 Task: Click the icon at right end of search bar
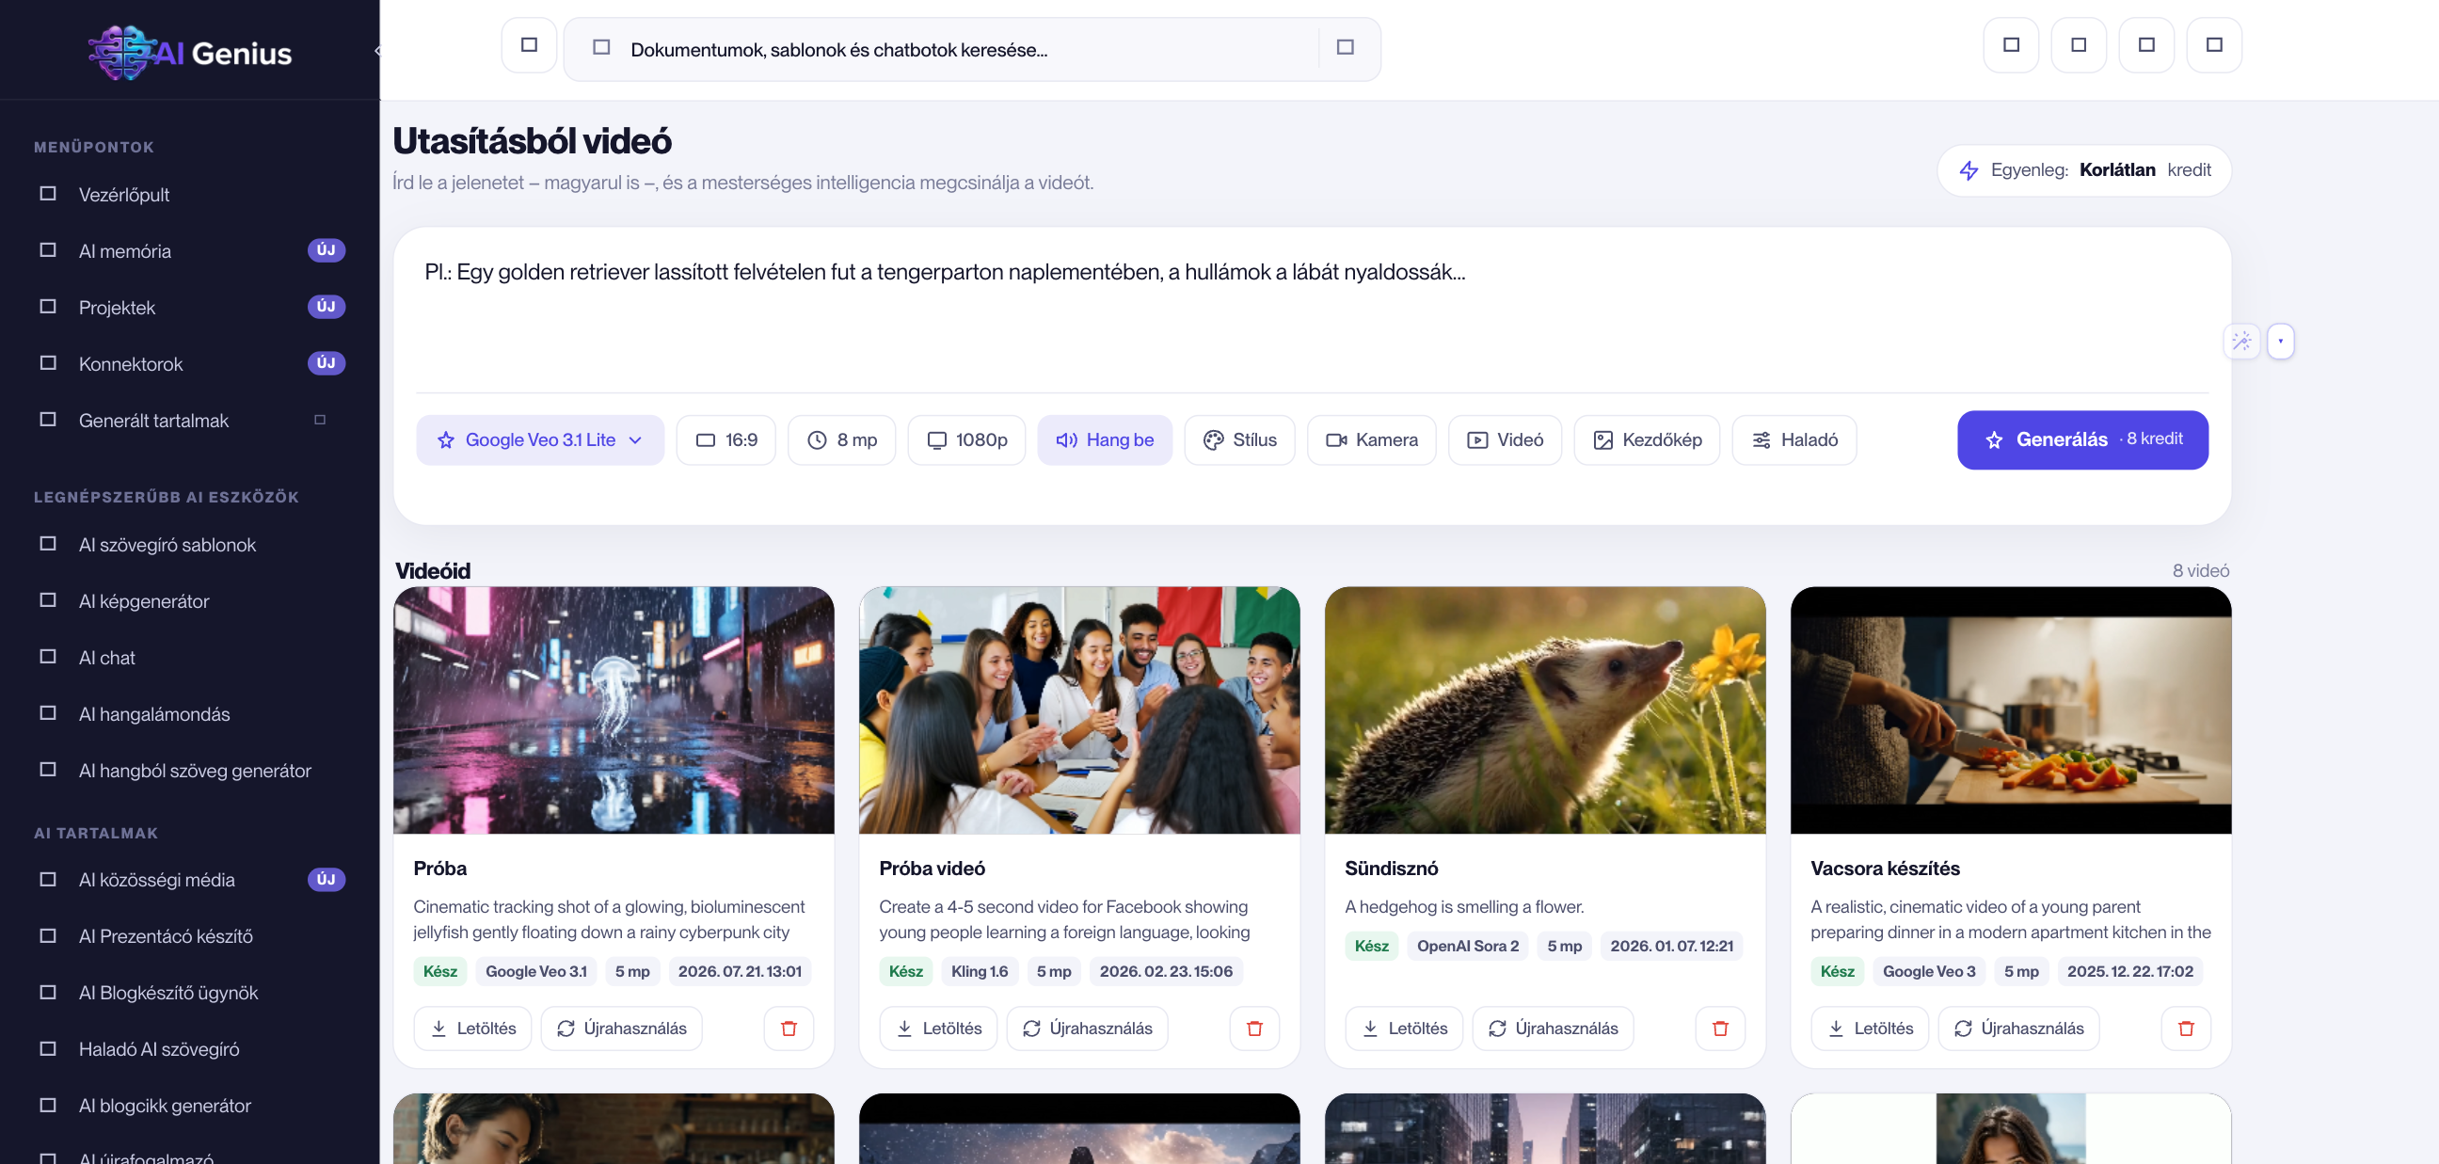[1346, 47]
